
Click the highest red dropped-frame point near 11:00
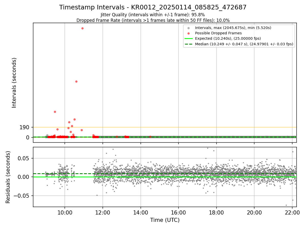82,28
